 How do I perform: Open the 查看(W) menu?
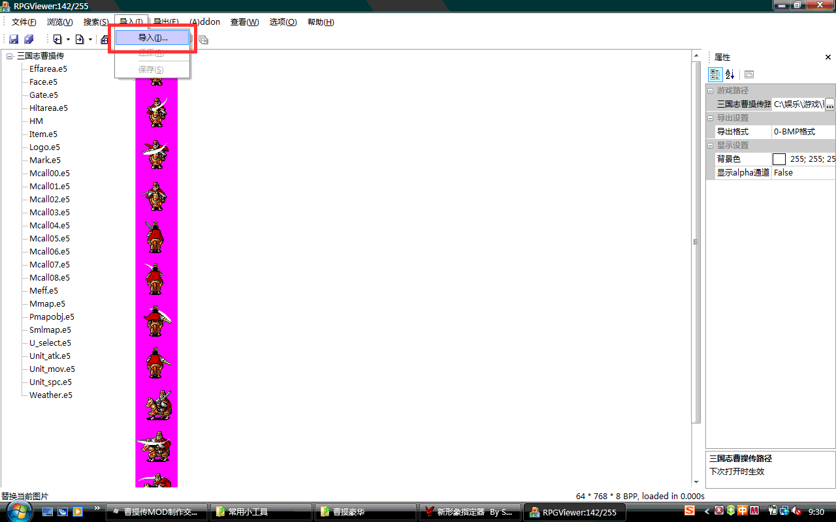[x=244, y=22]
